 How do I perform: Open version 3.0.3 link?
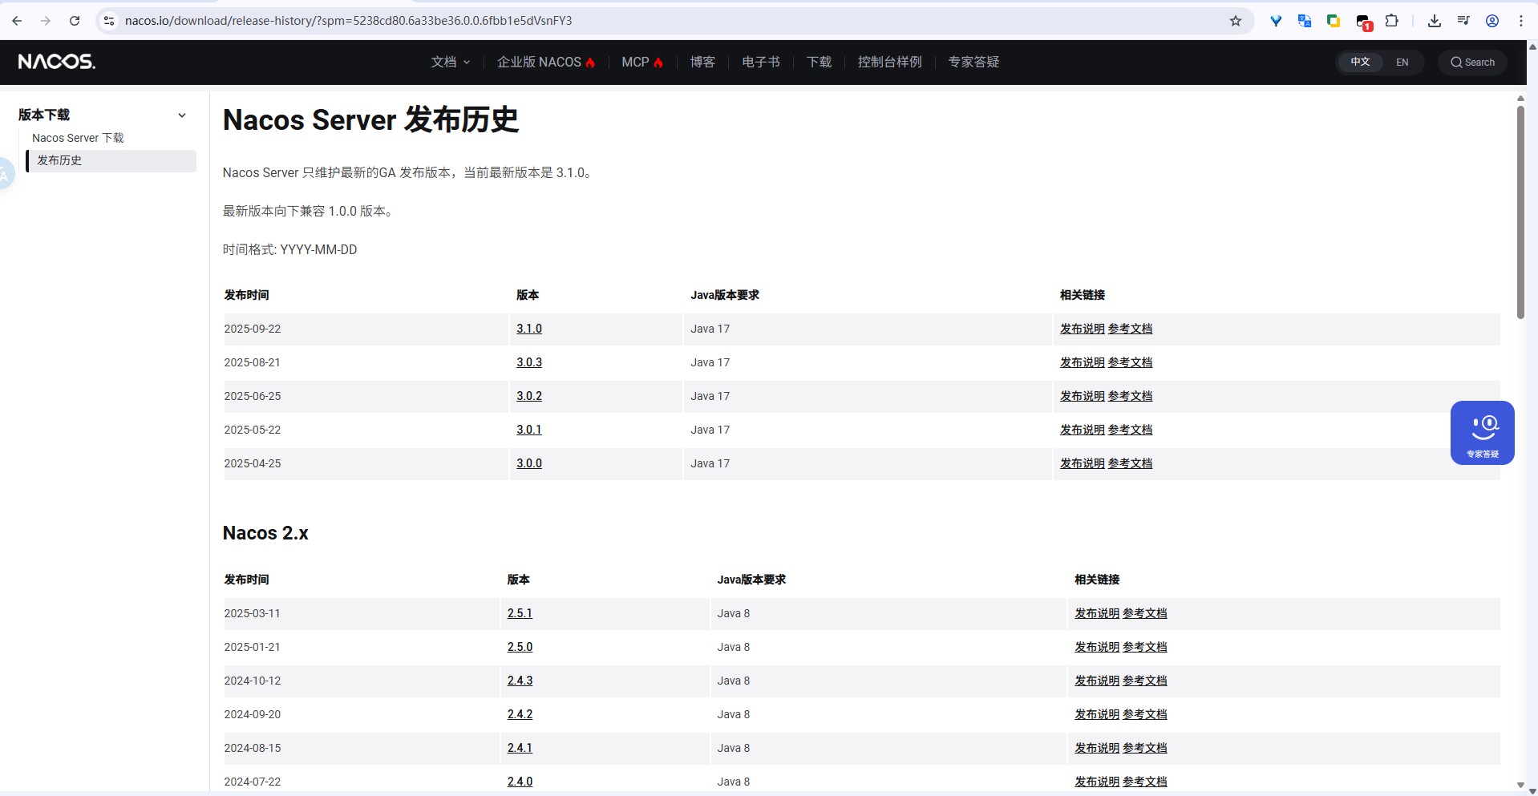tap(529, 362)
